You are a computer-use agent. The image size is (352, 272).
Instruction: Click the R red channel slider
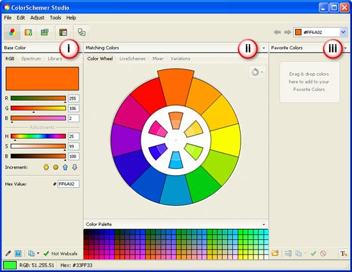tap(38, 98)
